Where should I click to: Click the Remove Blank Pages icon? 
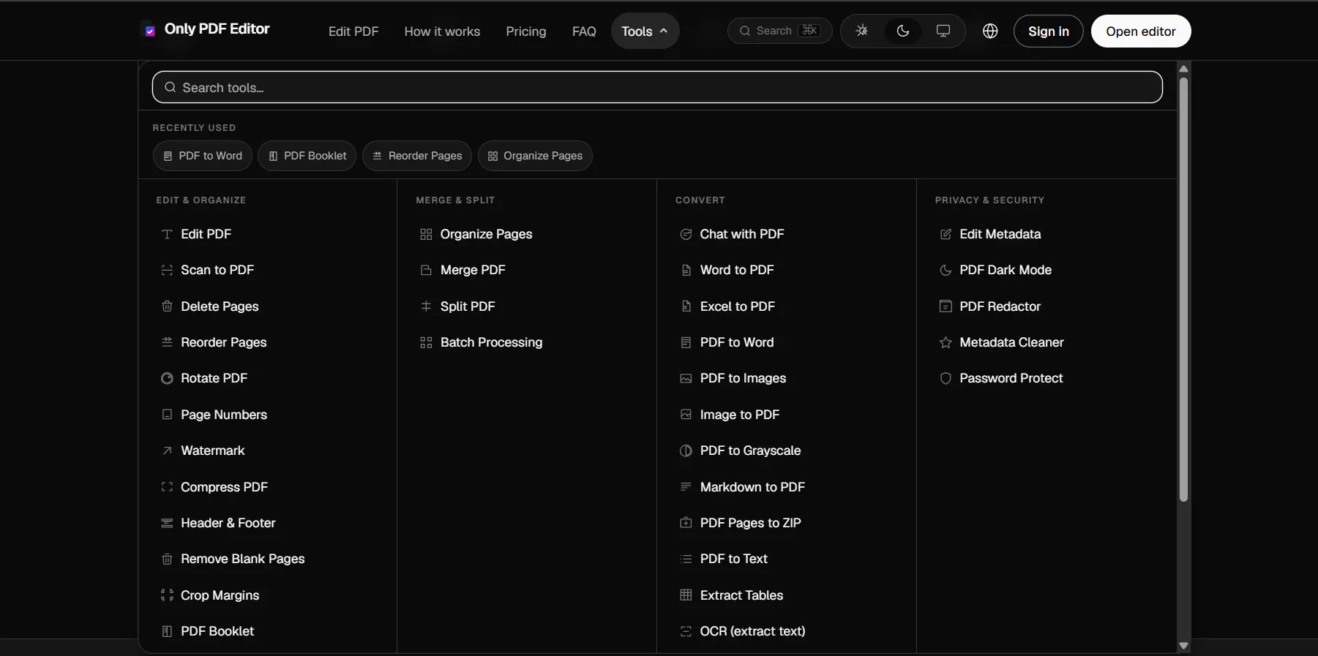pos(167,559)
